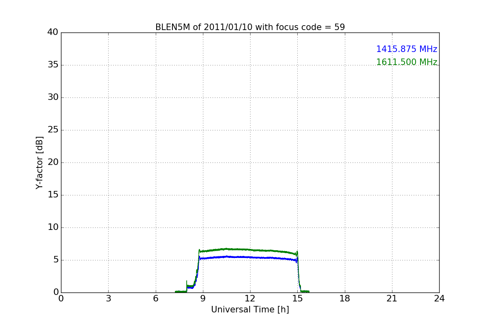Click the y-axis tick label 30
Image resolution: width=488 pixels, height=325 pixels.
pos(53,97)
